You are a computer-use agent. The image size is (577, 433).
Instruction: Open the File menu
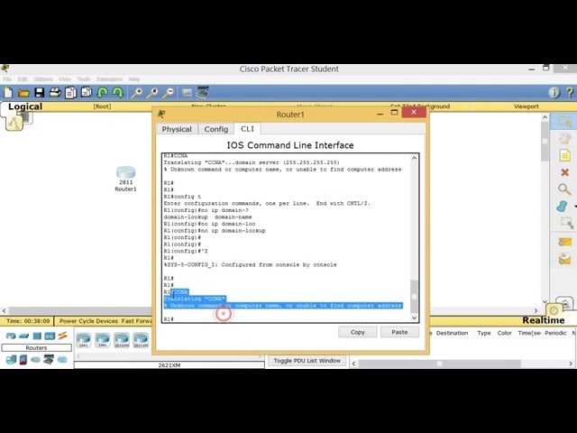coord(7,79)
